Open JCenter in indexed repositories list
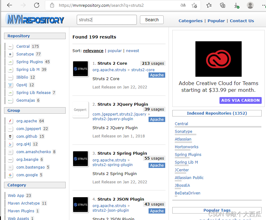This screenshot has width=266, height=220. [182, 170]
